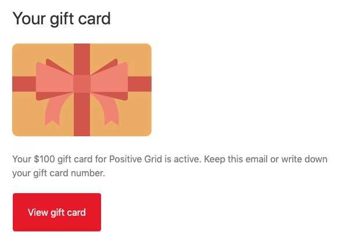Click the 'Positive Grid' store name text

[135, 159]
